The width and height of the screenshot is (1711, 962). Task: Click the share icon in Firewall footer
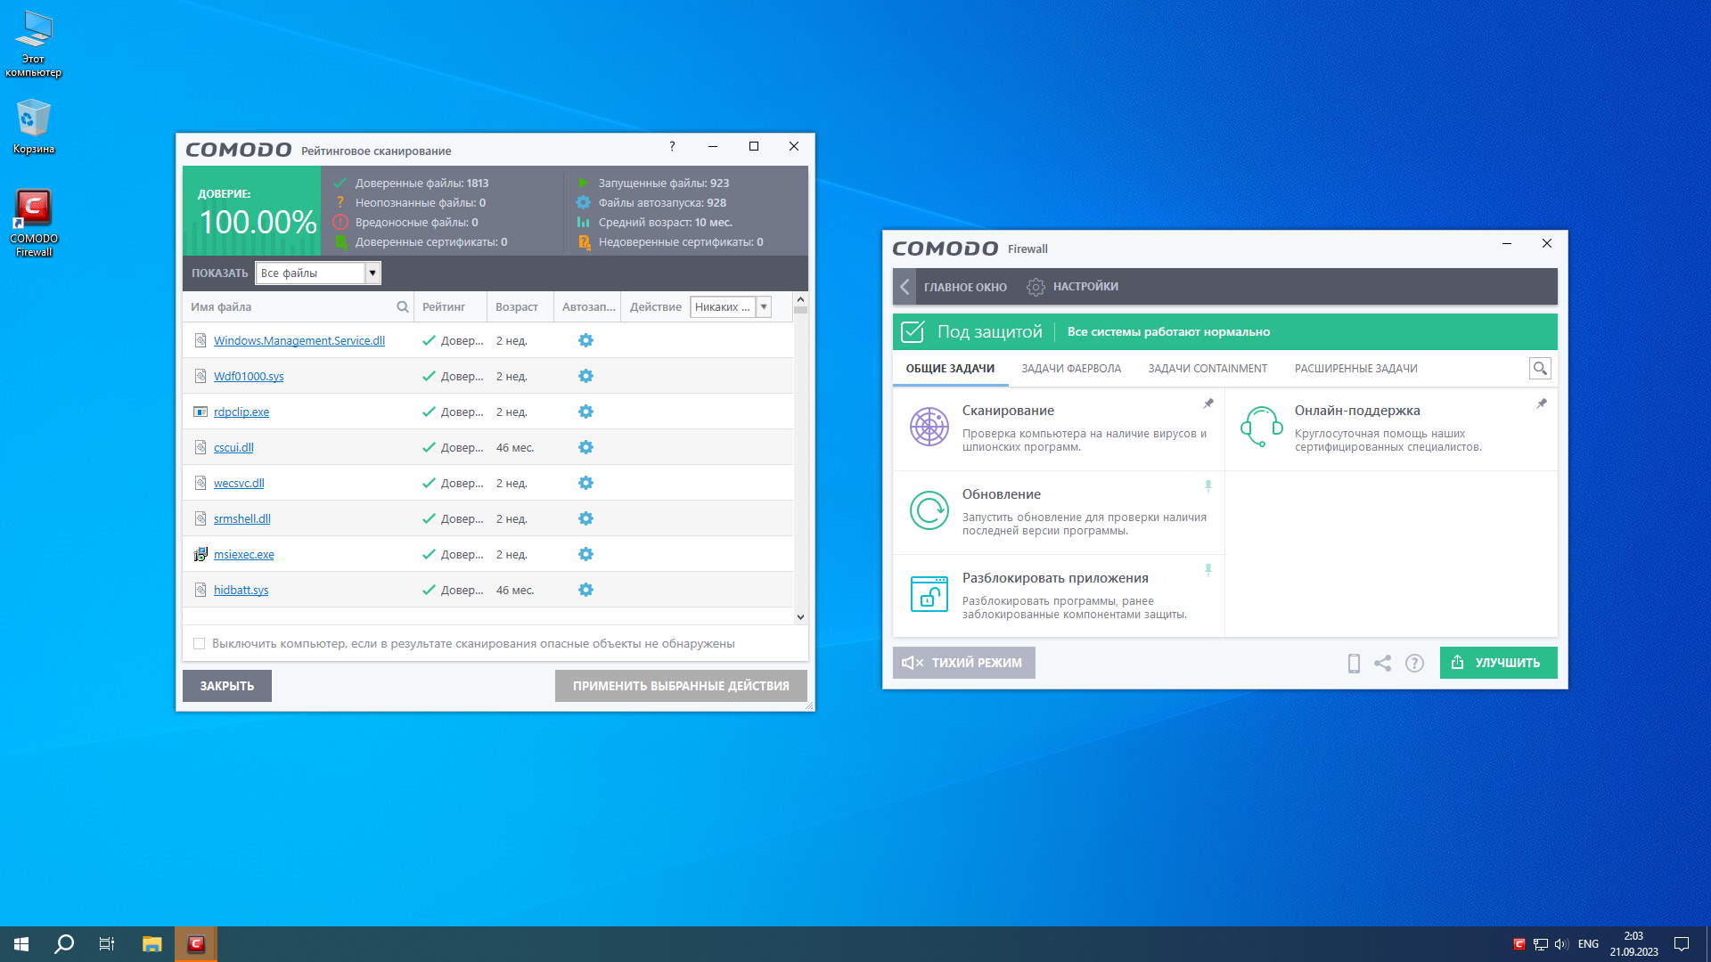(1382, 663)
